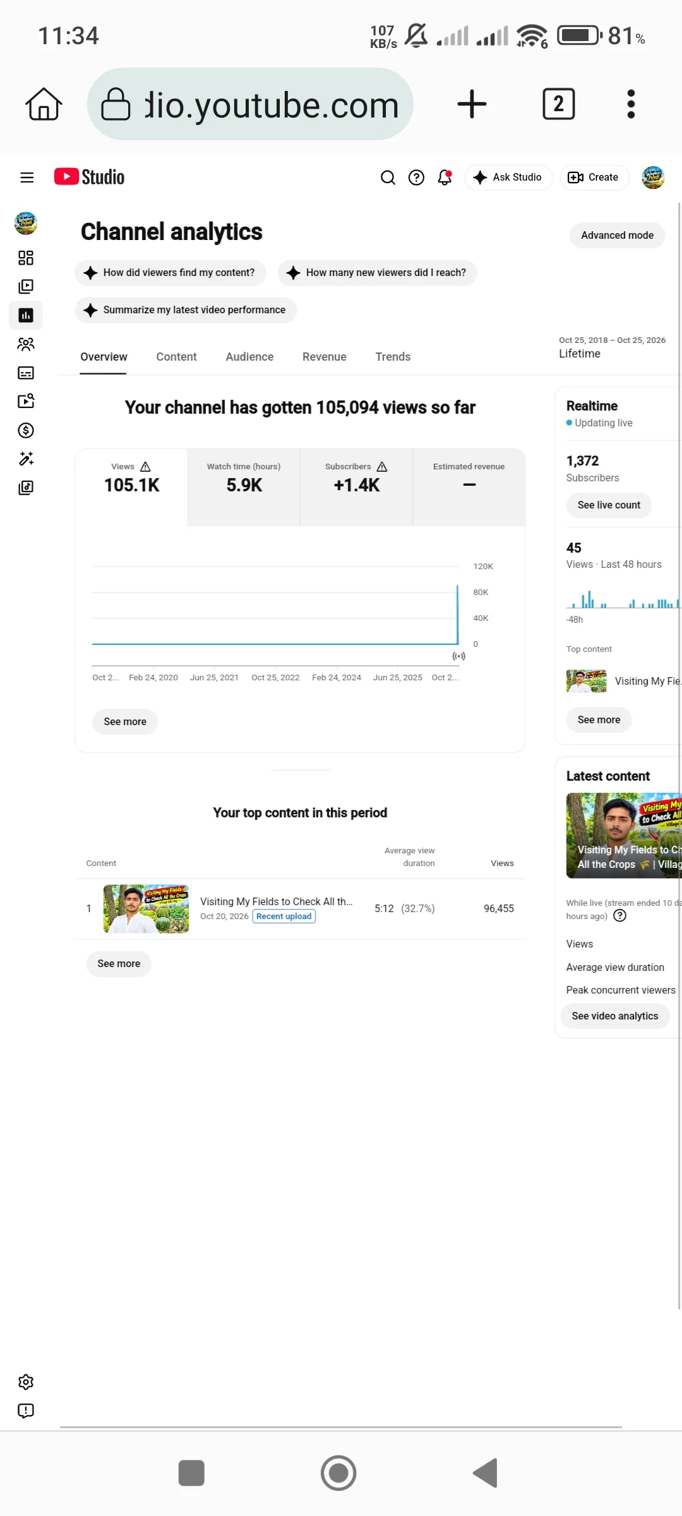Open the channel avatar in the sidebar

[x=26, y=223]
